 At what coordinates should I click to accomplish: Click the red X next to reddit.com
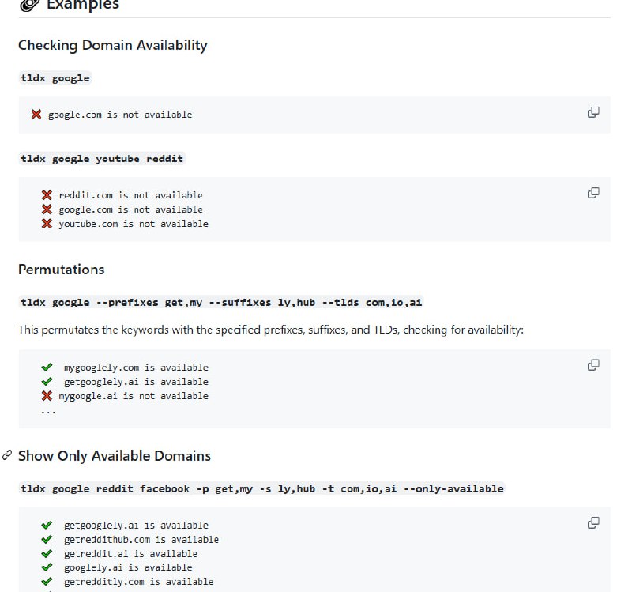coord(47,195)
